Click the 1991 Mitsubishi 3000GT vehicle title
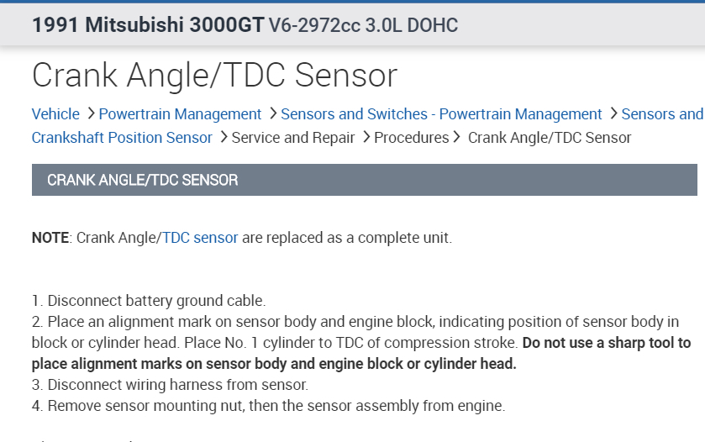This screenshot has height=442, width=705. point(147,25)
